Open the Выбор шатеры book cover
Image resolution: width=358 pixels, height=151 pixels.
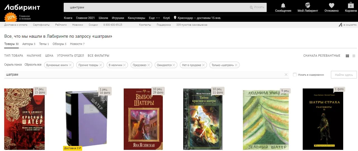pyautogui.click(x=143, y=119)
